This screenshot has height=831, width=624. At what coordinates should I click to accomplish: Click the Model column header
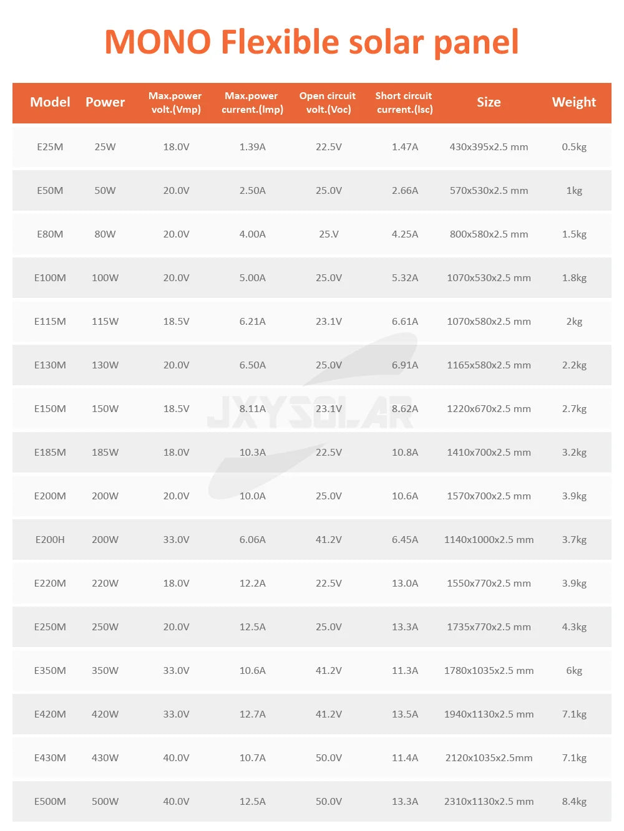[50, 102]
